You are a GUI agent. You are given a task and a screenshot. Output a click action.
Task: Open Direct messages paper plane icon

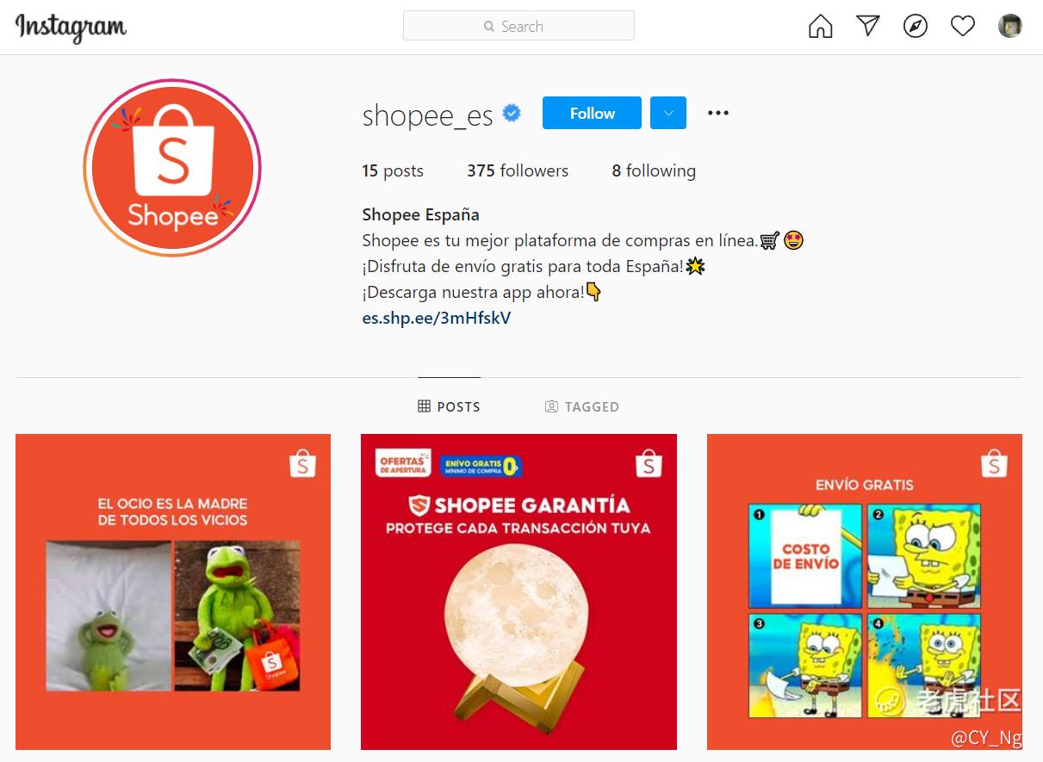(x=868, y=26)
